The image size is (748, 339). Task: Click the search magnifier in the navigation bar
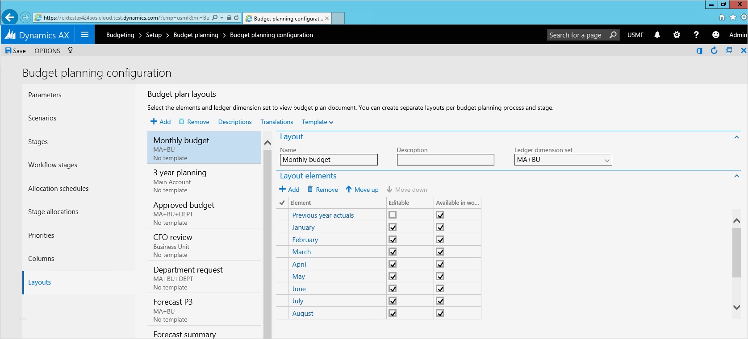point(613,35)
